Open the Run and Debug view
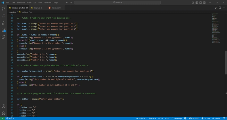Screen dimensions: 227x120 click(x=3, y=23)
